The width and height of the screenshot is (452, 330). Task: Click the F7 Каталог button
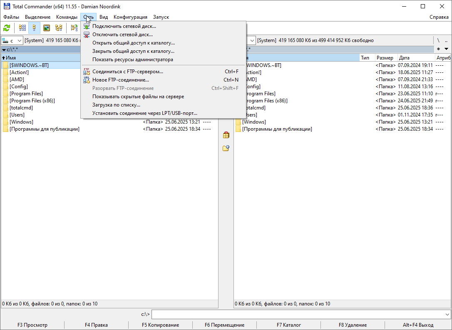click(x=289, y=325)
